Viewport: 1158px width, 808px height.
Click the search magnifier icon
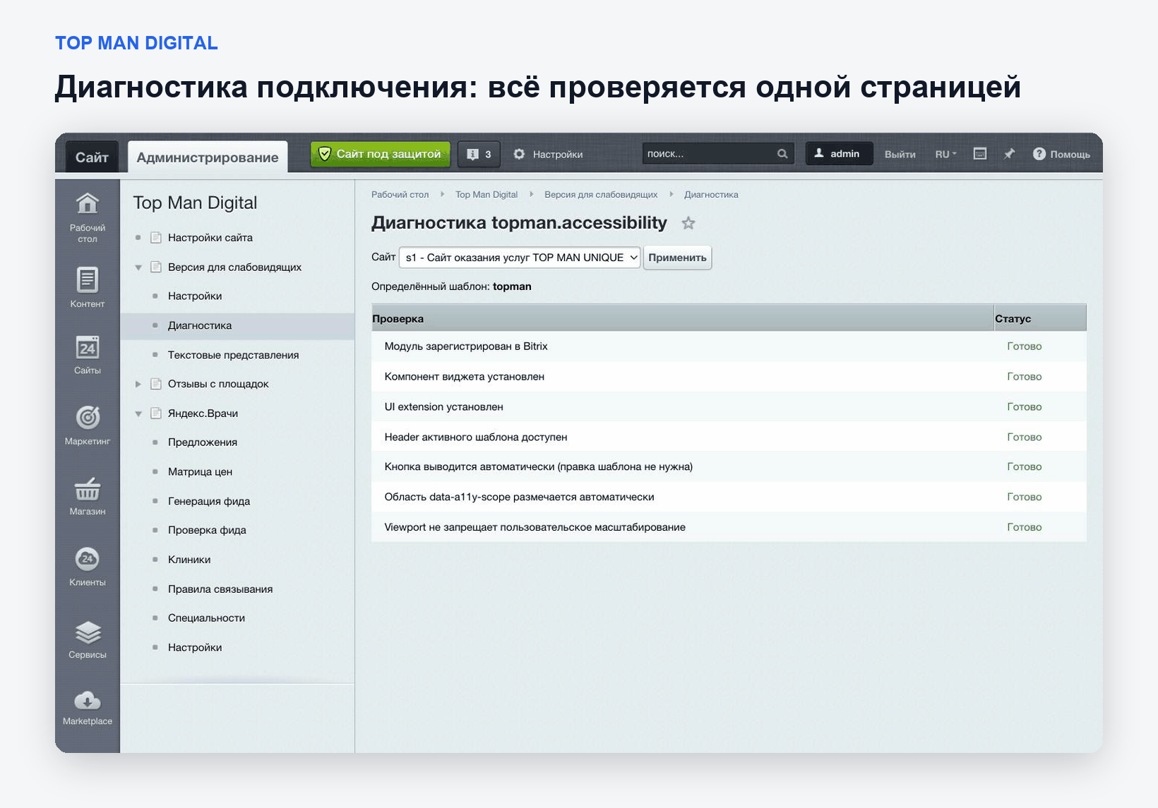tap(782, 154)
